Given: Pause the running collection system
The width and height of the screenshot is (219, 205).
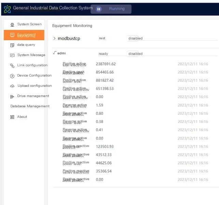Looking at the screenshot, I should 99,9.
